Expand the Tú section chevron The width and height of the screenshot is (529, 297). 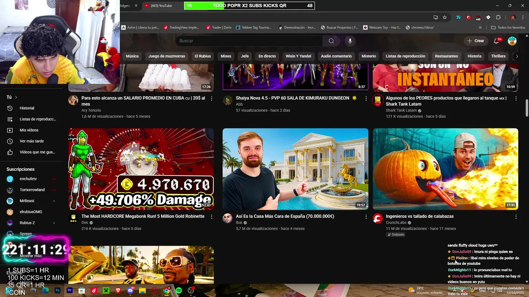tap(16, 97)
